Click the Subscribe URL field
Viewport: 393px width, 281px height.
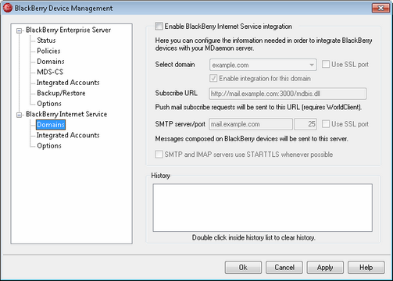click(x=288, y=94)
